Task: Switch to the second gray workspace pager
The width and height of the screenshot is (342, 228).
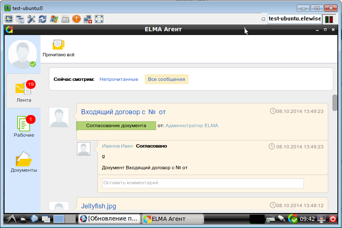Action: point(70,219)
